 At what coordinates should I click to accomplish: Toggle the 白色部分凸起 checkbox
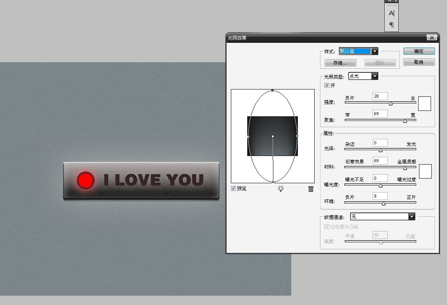327,227
